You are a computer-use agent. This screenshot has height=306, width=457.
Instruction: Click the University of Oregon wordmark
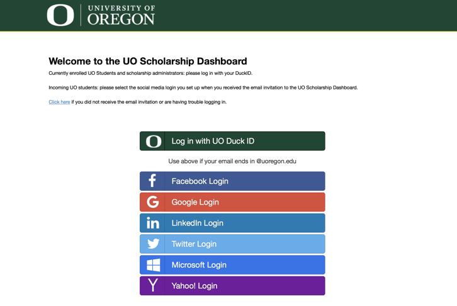pos(121,16)
